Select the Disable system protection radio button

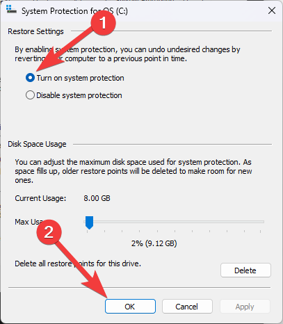pyautogui.click(x=30, y=95)
